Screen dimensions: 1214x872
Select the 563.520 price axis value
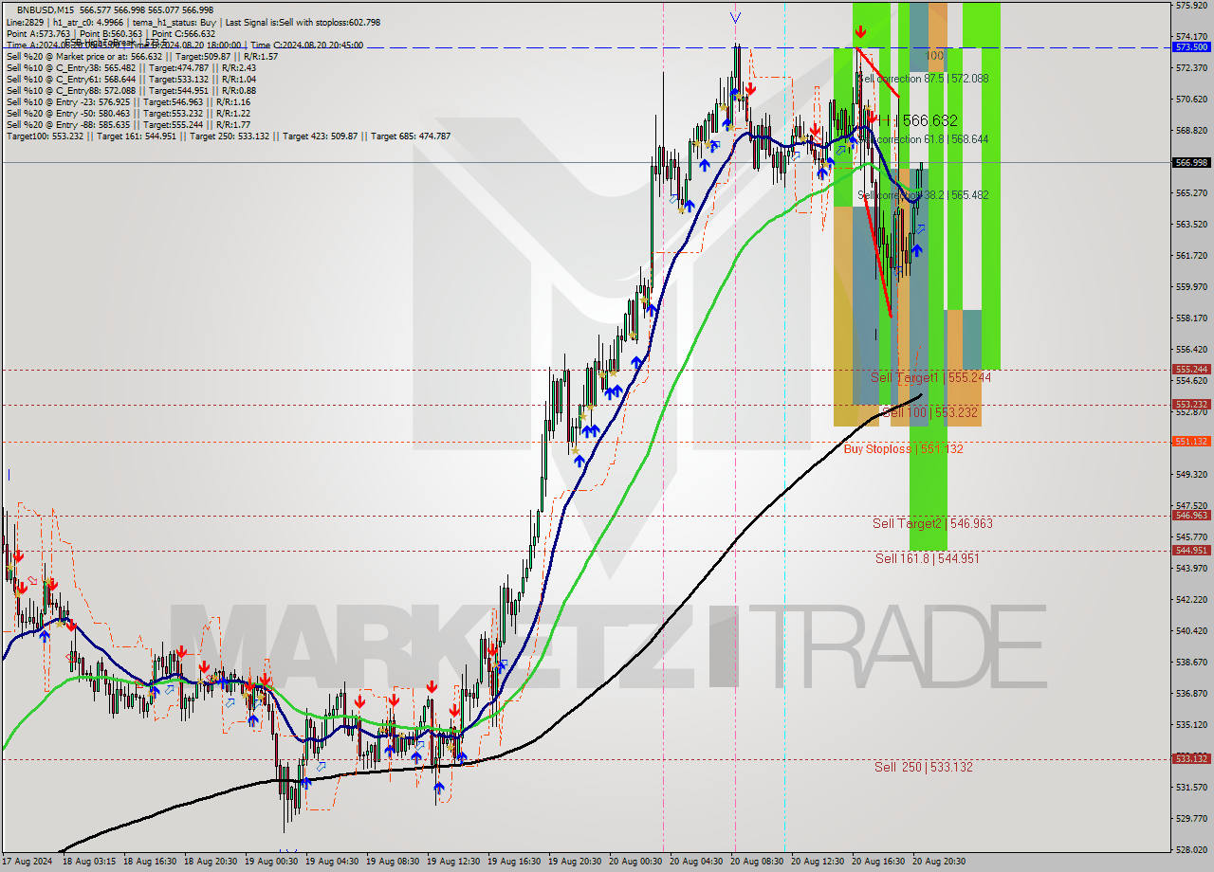pos(1191,225)
